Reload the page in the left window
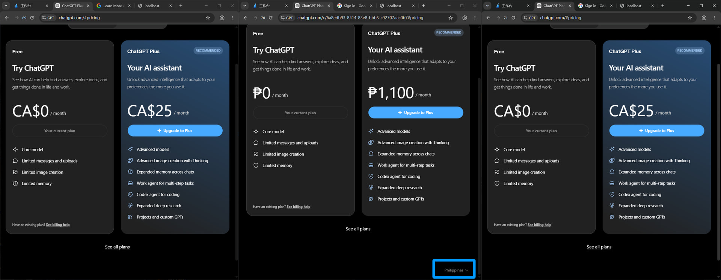The height and width of the screenshot is (280, 721). point(32,18)
